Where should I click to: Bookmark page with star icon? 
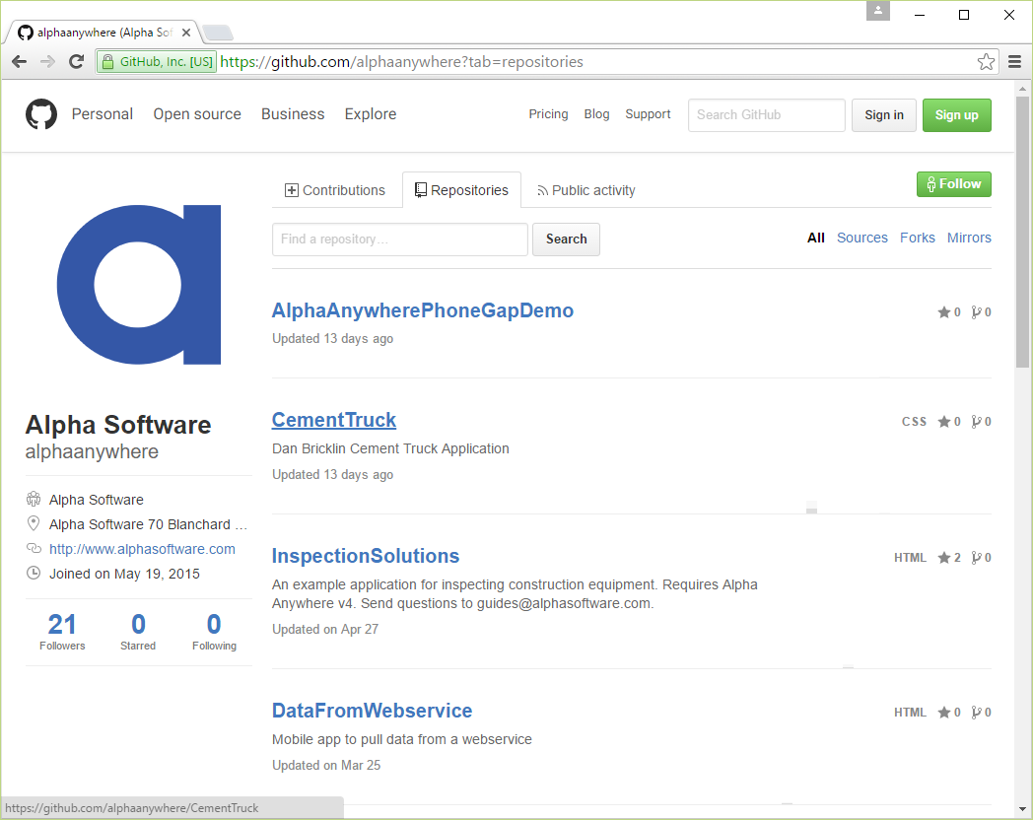986,62
